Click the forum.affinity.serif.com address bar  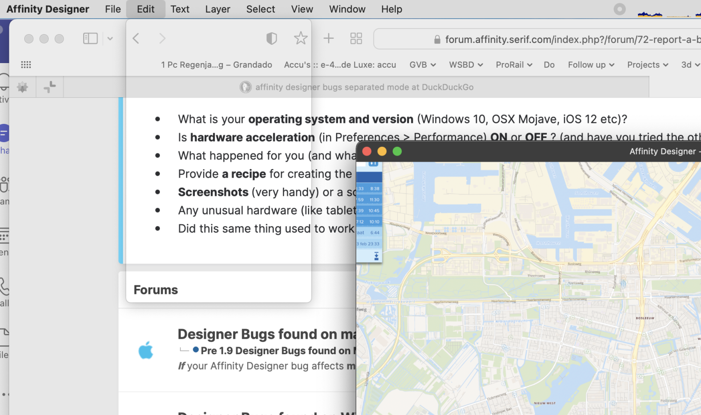pyautogui.click(x=537, y=39)
